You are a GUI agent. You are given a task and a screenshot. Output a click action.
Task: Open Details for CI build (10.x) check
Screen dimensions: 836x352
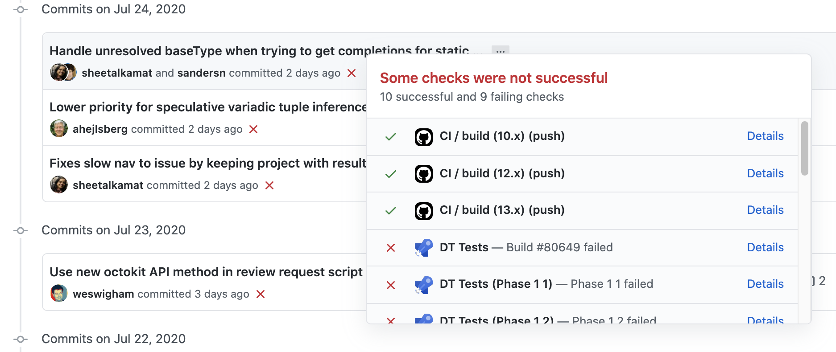(x=765, y=136)
